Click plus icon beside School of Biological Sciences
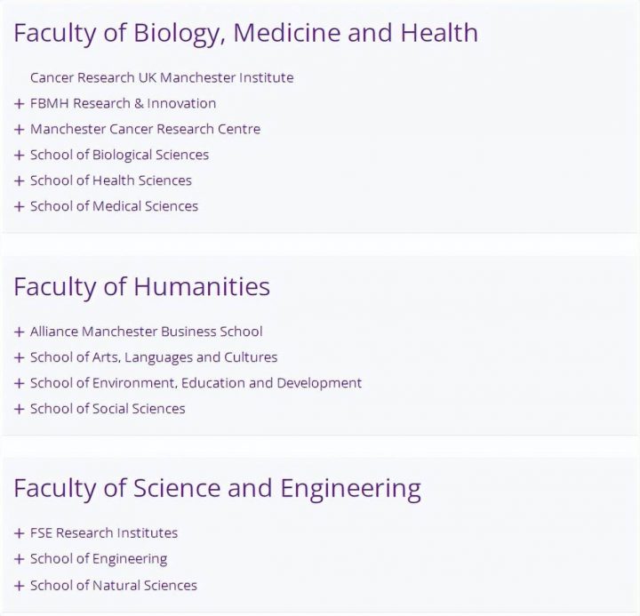Screen dimensions: 640x616 point(20,156)
